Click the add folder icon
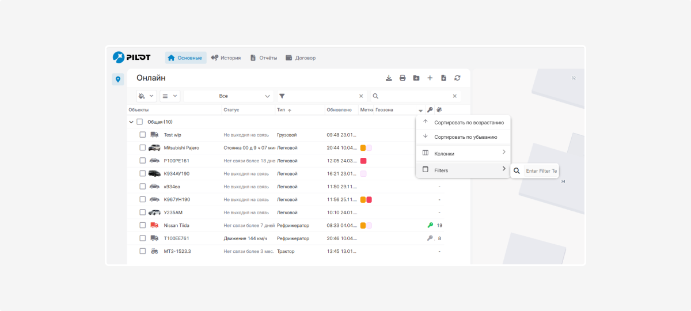Image resolution: width=691 pixels, height=311 pixels. click(416, 78)
